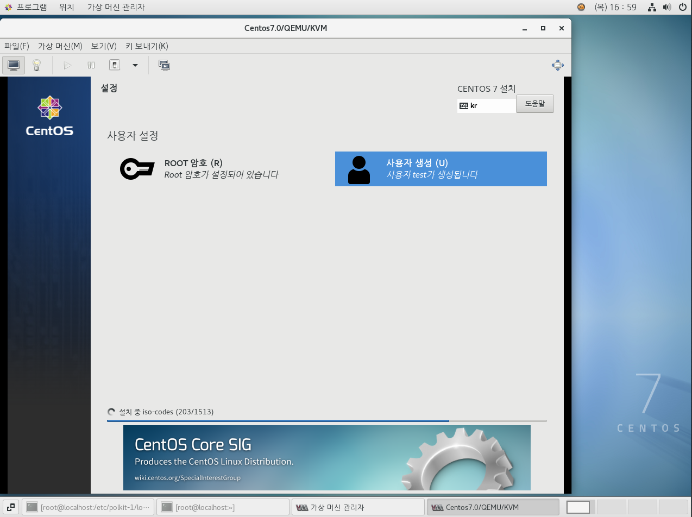This screenshot has height=517, width=692.
Task: Click the CentOS logo in sidebar
Action: pyautogui.click(x=49, y=116)
